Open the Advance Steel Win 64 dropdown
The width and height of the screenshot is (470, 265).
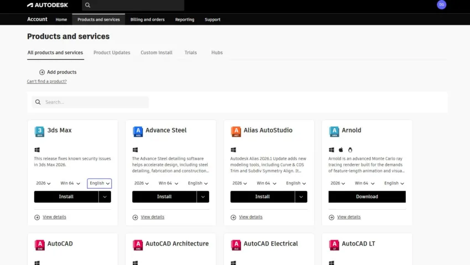(x=168, y=183)
